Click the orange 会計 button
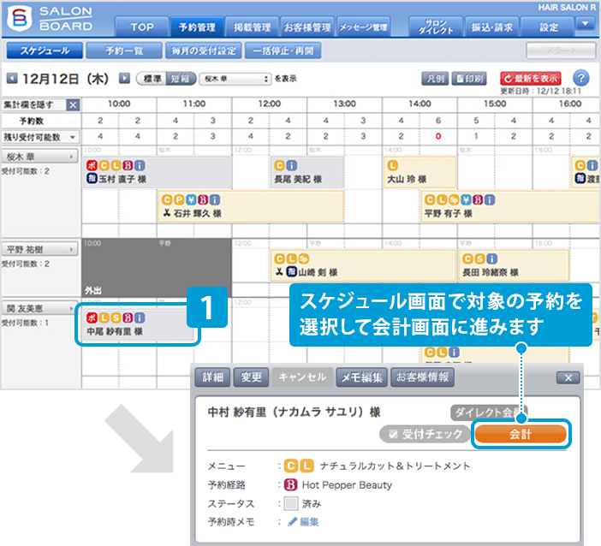Image resolution: width=601 pixels, height=546 pixels. point(521,434)
